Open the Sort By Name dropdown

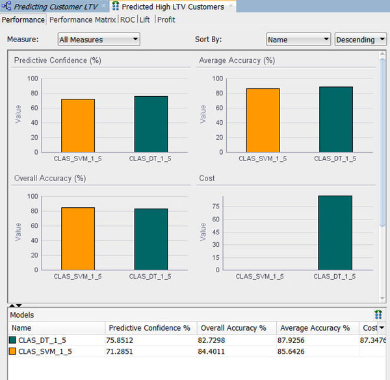tap(298, 40)
